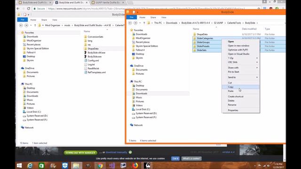
Task: Click 02 UUNP in front window breadcrumb
Action: point(218,23)
